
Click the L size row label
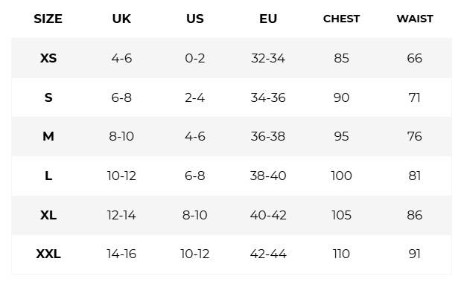coord(48,176)
